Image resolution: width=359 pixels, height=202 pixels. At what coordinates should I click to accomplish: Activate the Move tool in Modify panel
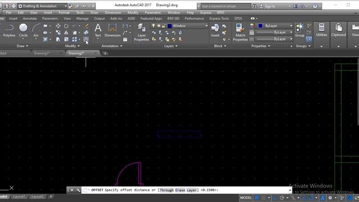click(58, 26)
